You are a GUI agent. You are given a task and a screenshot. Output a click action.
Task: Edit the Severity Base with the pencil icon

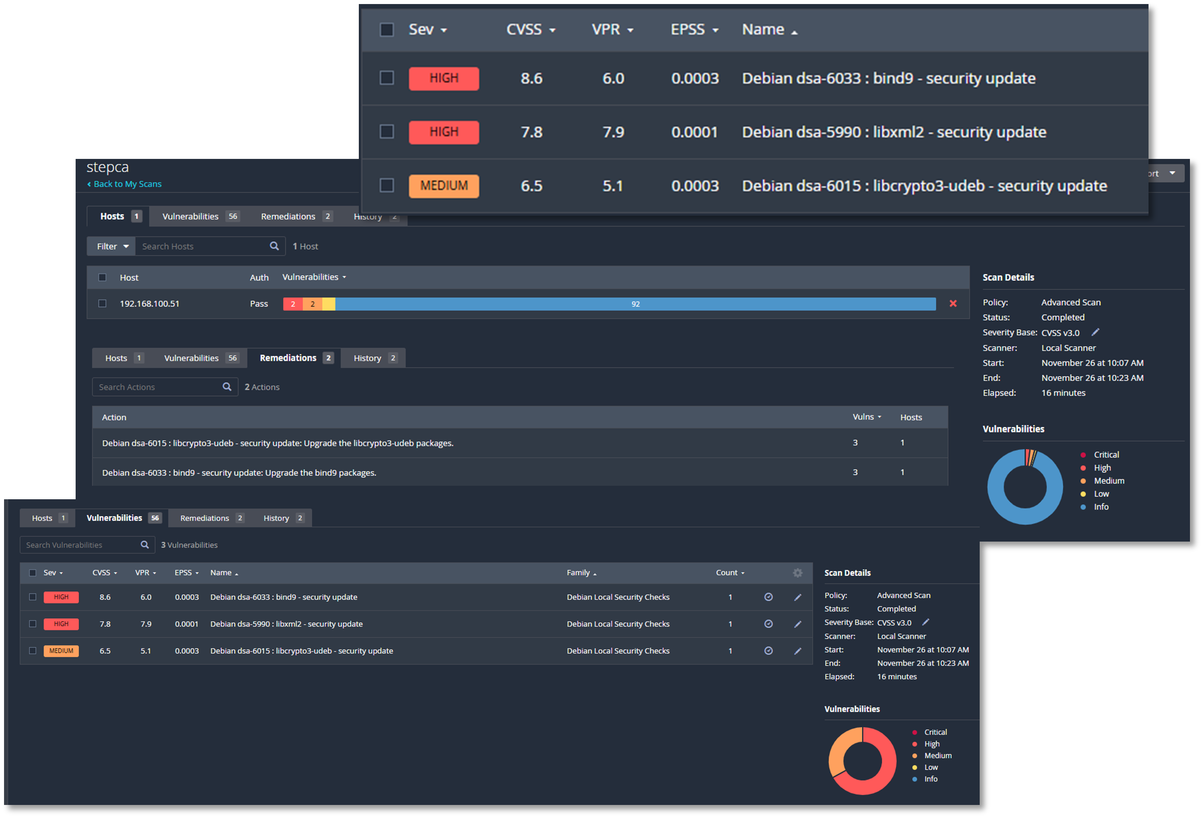[x=1096, y=332]
